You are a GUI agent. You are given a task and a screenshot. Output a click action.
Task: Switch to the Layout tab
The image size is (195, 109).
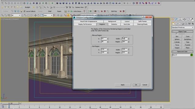click(x=127, y=21)
